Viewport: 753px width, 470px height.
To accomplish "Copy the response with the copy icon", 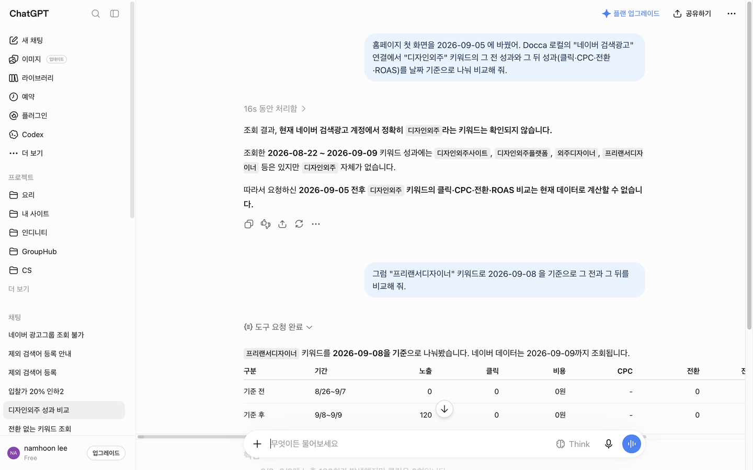I will 249,224.
